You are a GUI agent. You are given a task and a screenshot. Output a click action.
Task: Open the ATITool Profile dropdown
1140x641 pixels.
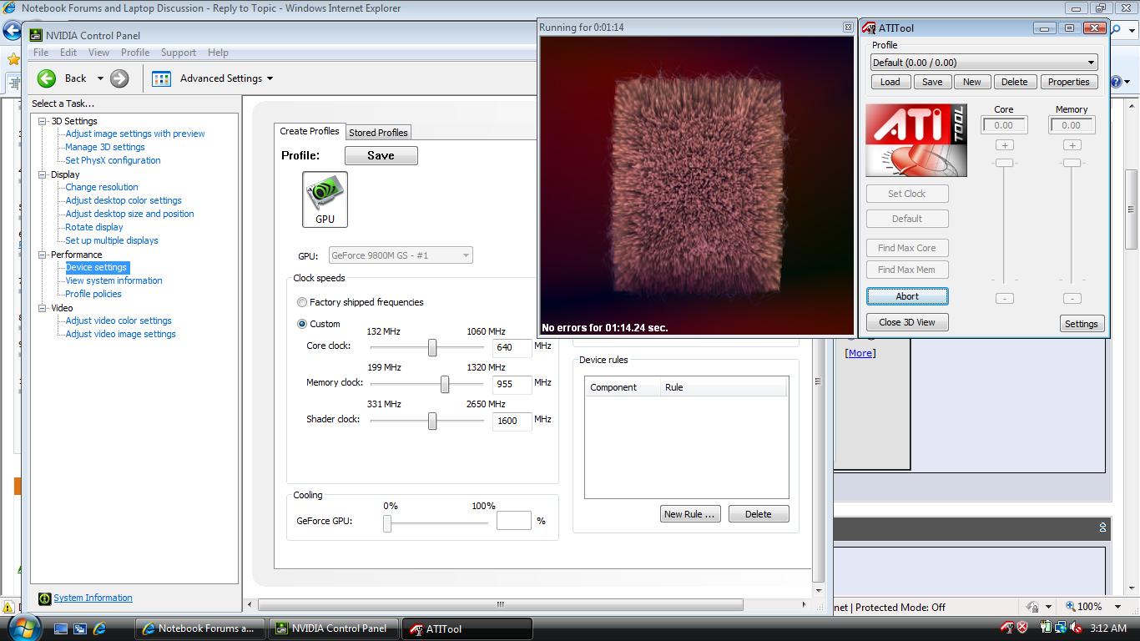point(1090,63)
